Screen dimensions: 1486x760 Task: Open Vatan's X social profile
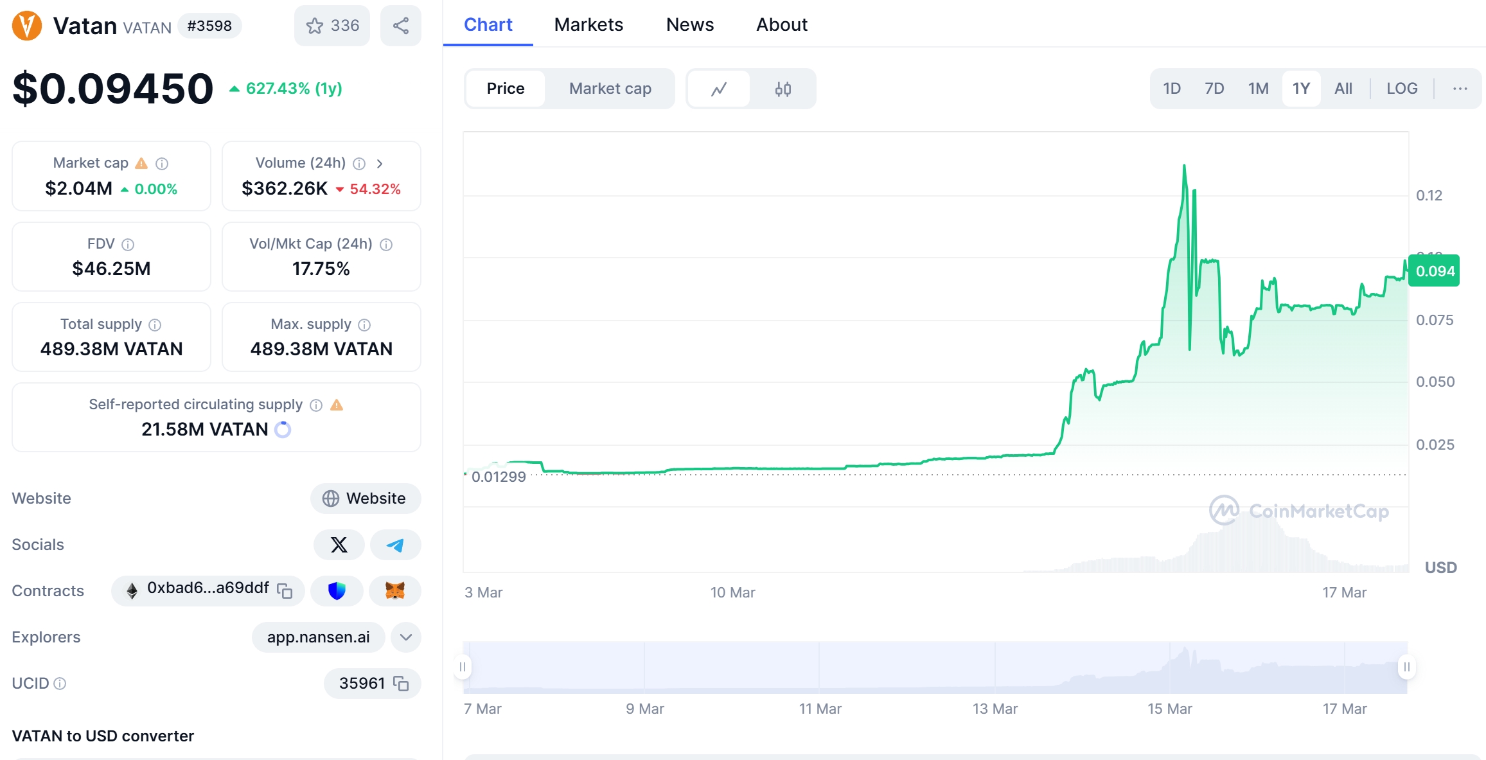pos(339,545)
